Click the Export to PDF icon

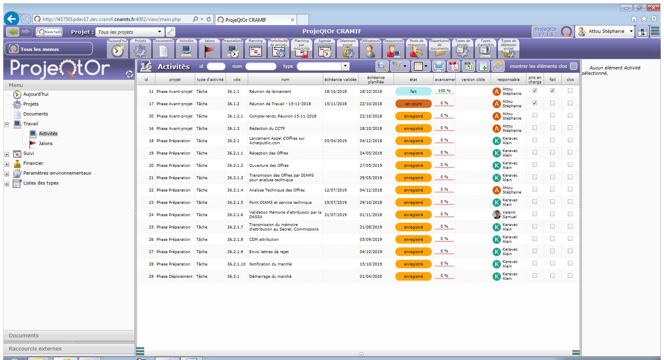454,66
